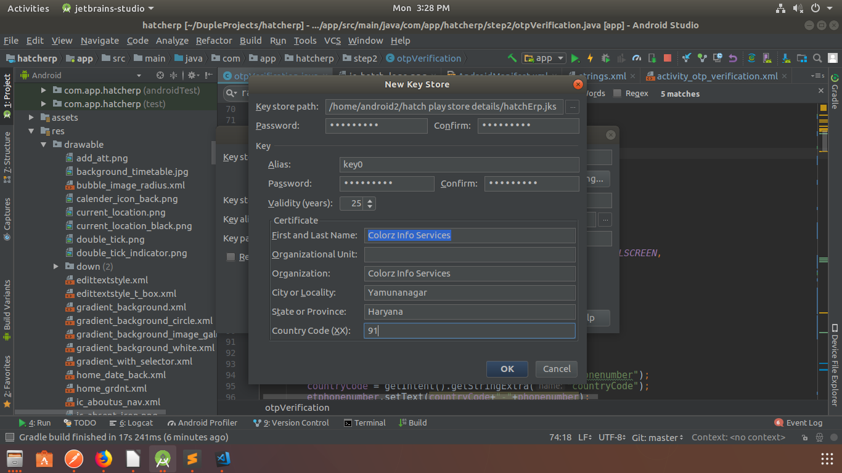Open Project Structure icon in toolbar
Viewport: 842px width, 473px height.
tap(802, 58)
